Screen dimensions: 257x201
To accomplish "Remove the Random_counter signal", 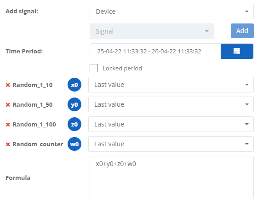I will point(8,144).
